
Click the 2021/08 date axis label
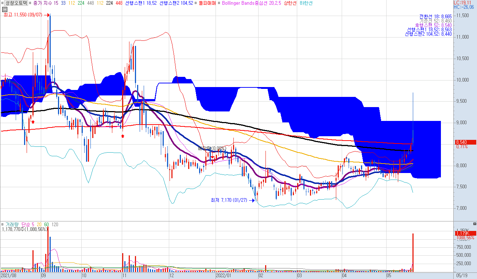click(9, 276)
